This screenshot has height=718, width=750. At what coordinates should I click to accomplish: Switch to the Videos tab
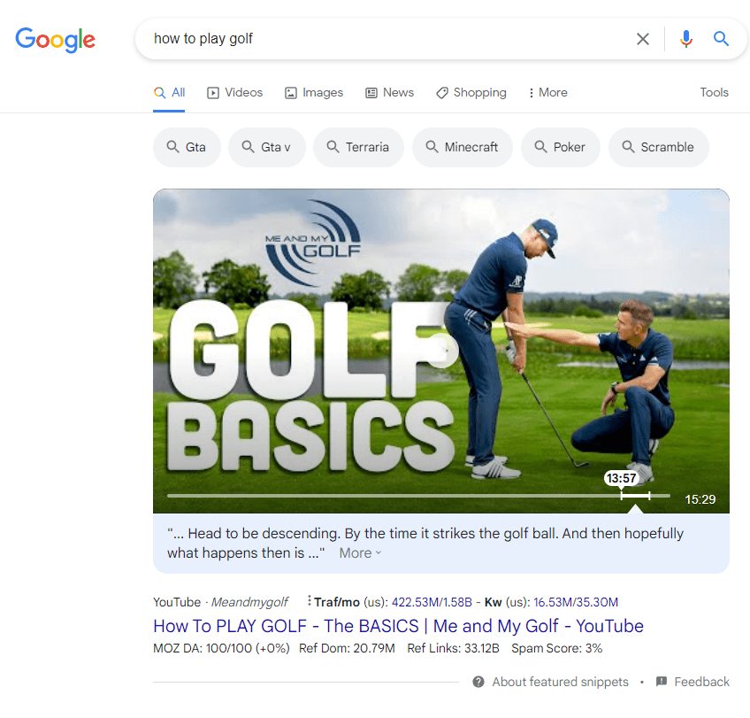point(235,93)
